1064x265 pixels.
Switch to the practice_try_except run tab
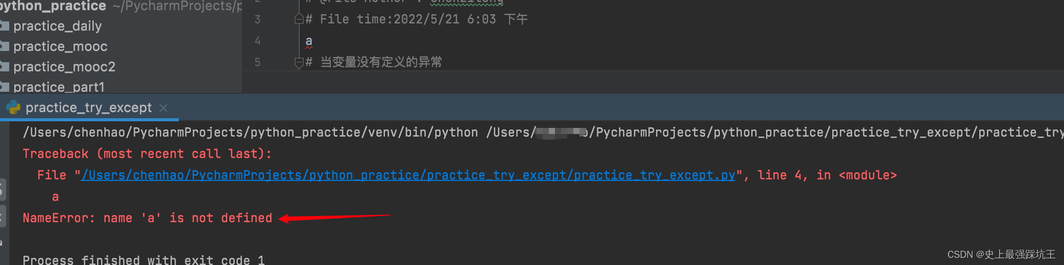(x=88, y=108)
